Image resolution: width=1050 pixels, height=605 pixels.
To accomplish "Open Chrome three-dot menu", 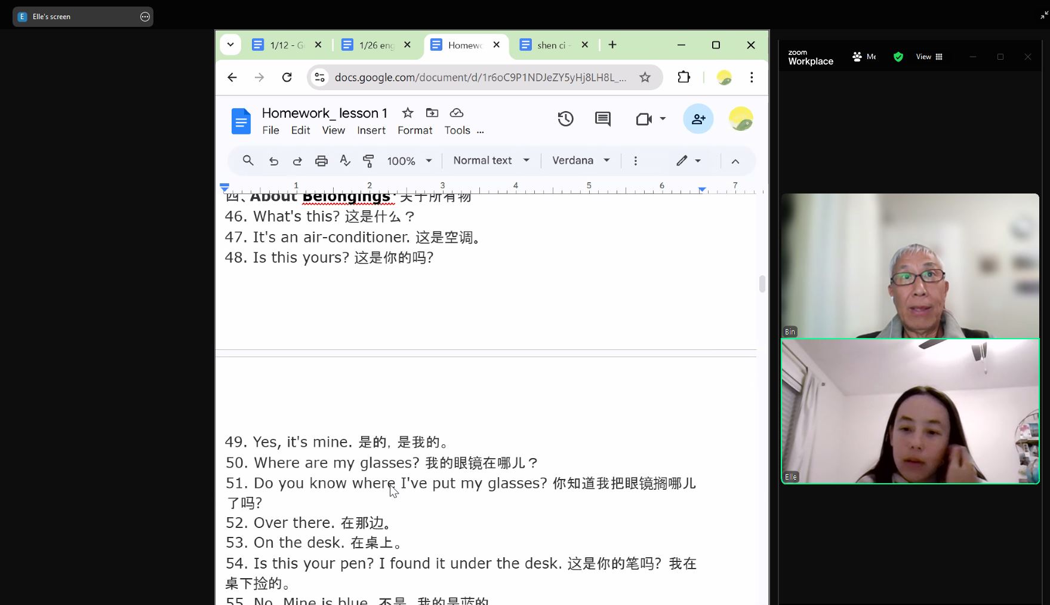I will [x=752, y=77].
